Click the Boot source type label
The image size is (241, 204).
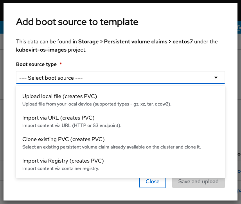pos(36,64)
